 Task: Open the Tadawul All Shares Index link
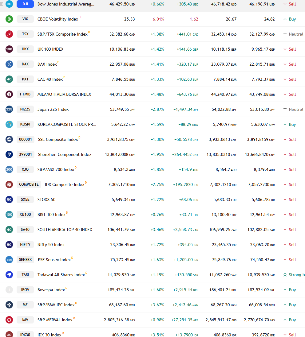pyautogui.click(x=61, y=275)
